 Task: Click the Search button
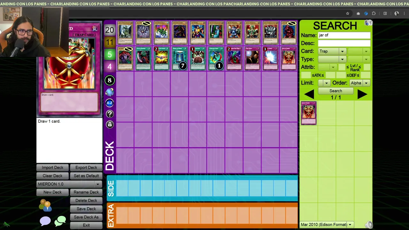point(336,91)
